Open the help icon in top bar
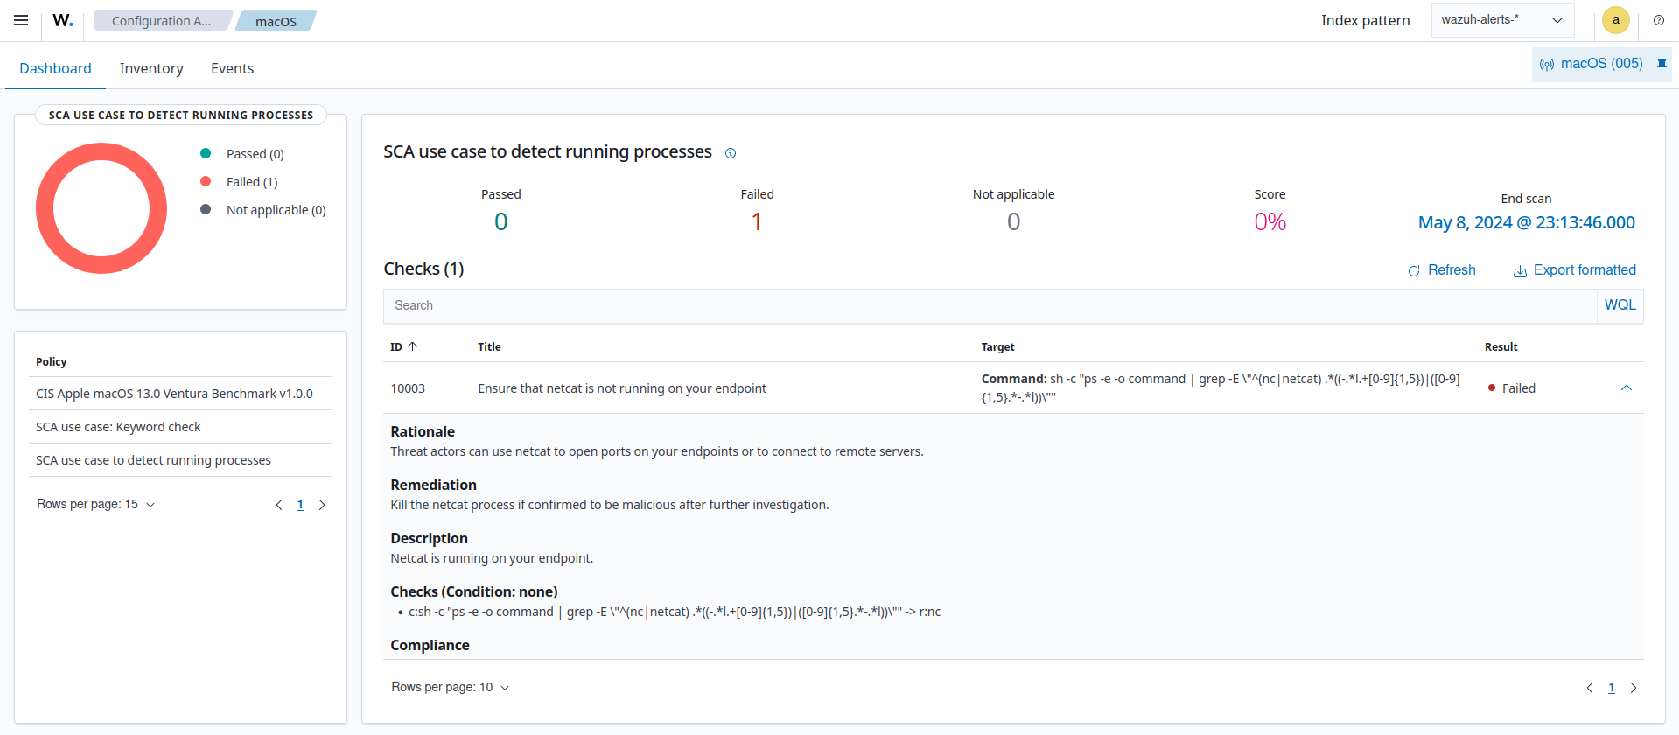Viewport: 1679px width, 735px height. (x=1658, y=20)
